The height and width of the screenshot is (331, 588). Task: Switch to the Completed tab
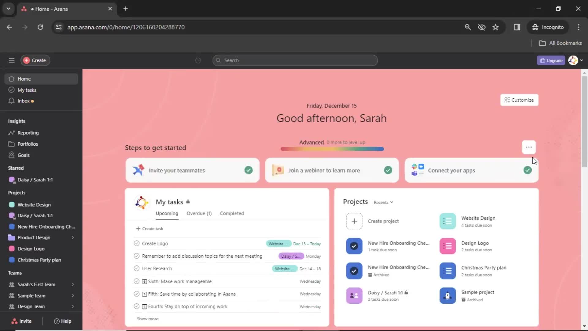tap(232, 213)
